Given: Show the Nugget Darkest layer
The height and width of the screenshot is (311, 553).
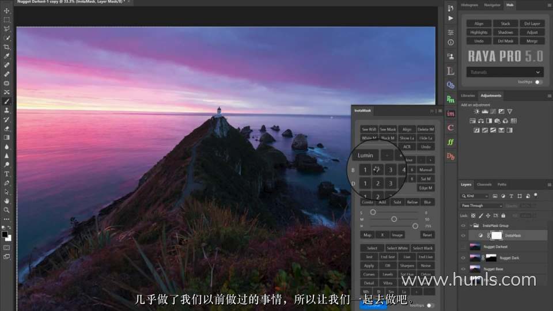Looking at the screenshot, I should (463, 247).
